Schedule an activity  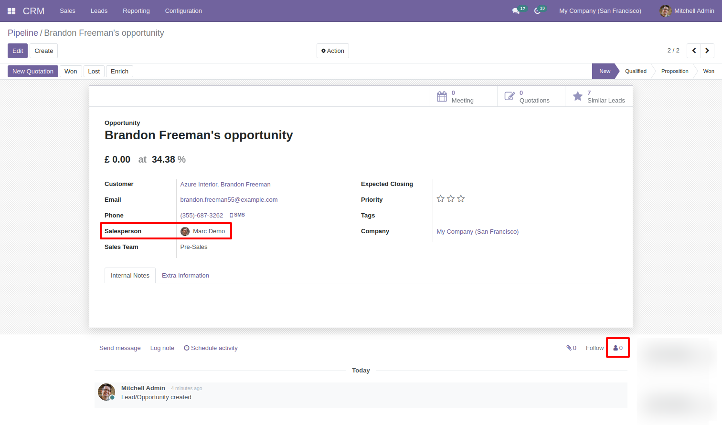tap(211, 348)
